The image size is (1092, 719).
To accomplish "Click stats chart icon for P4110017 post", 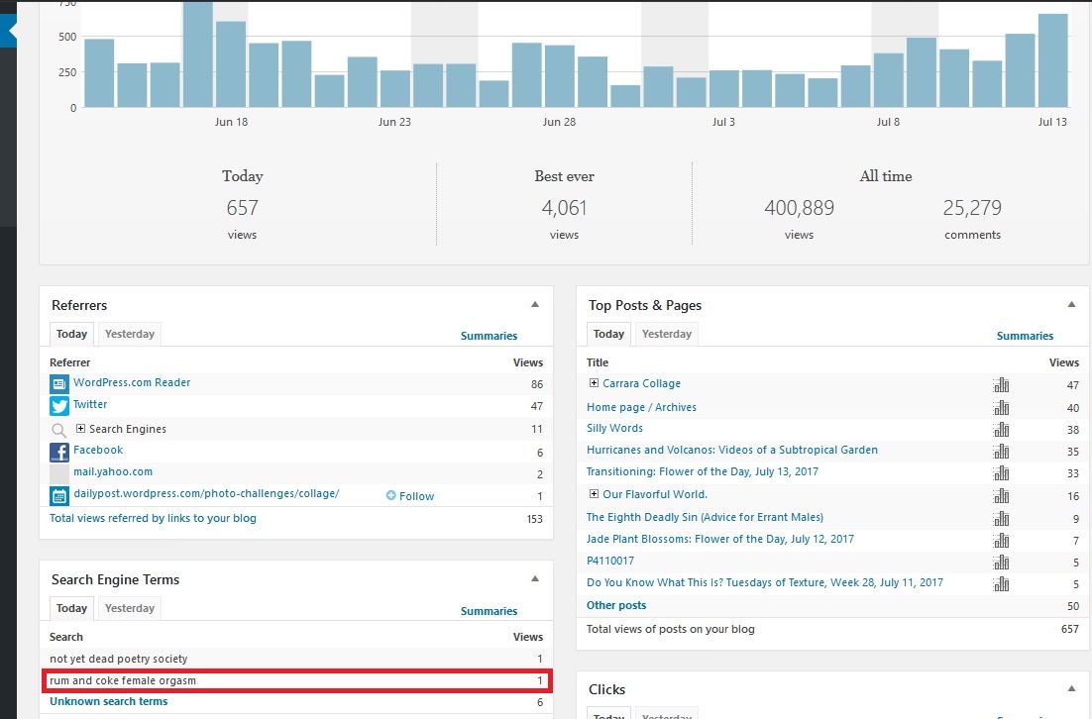I will pos(1000,562).
